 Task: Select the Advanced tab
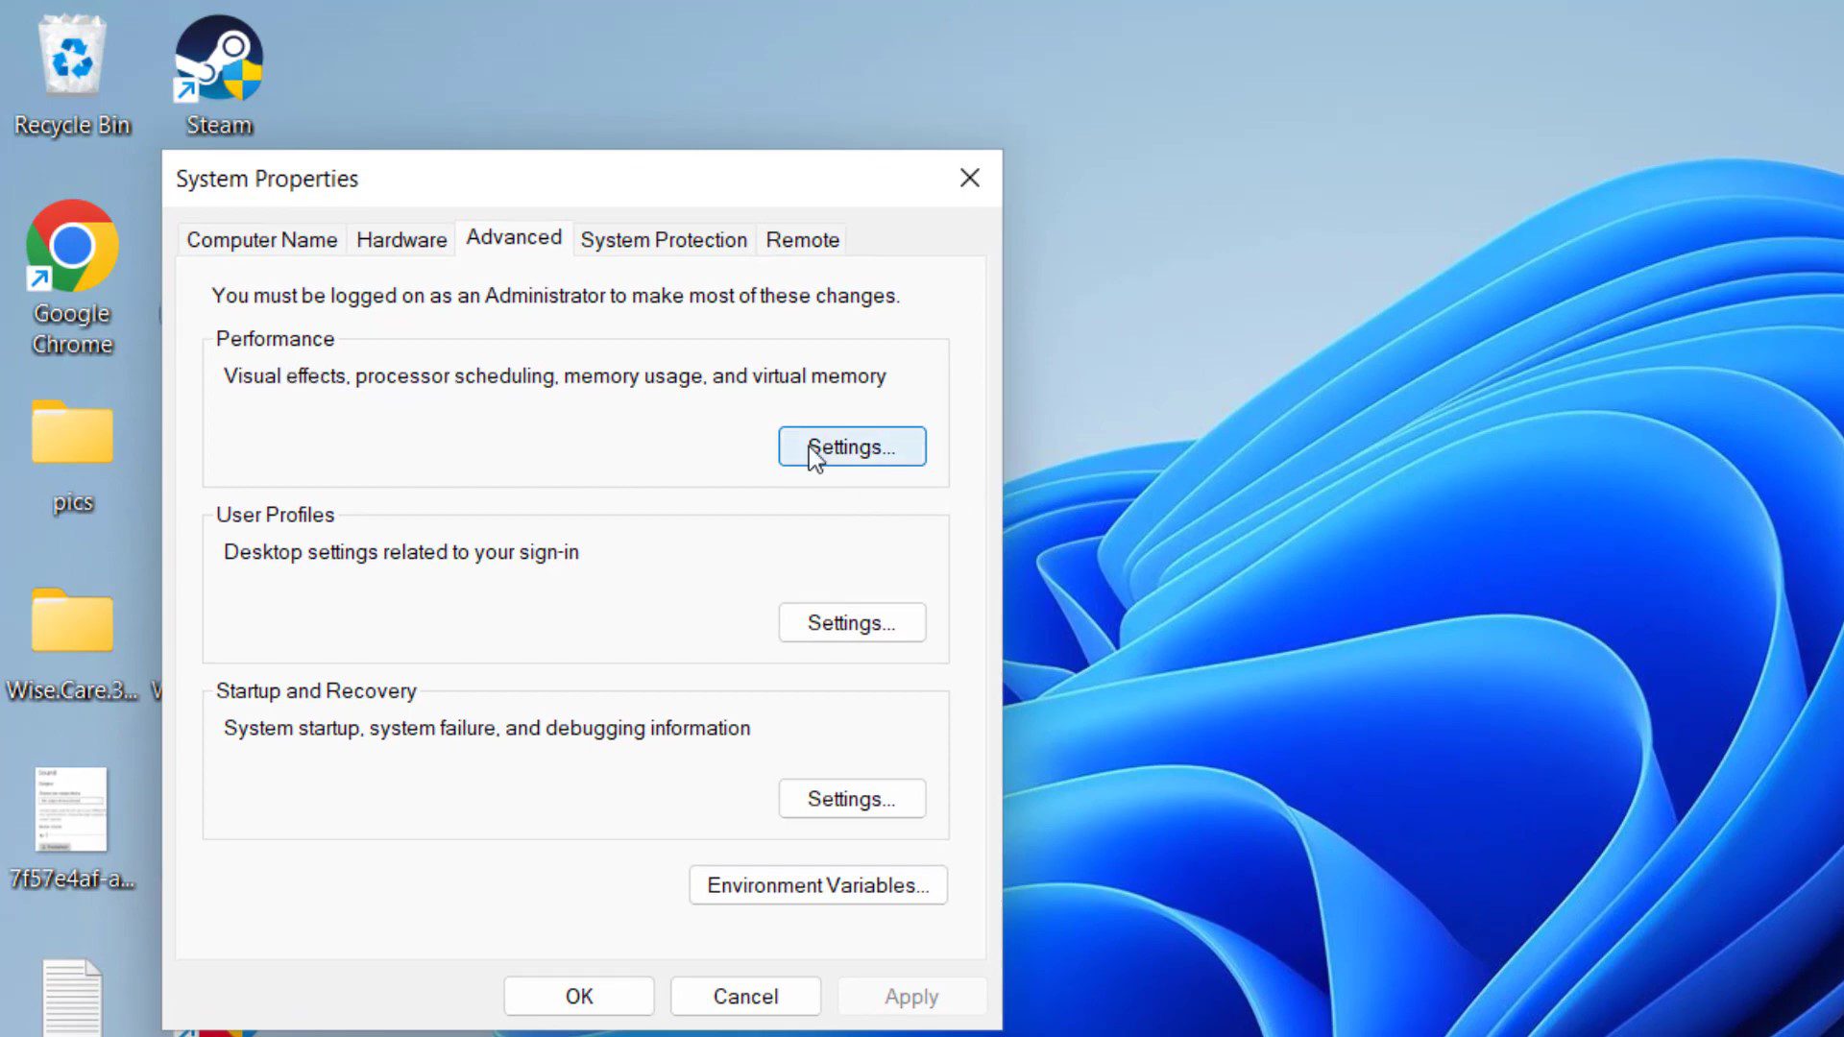click(514, 237)
